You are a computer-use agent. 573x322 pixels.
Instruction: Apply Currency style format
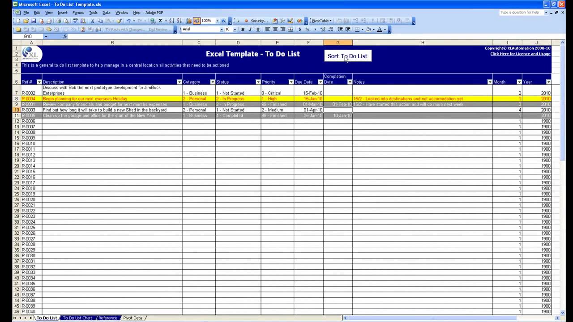(x=299, y=29)
